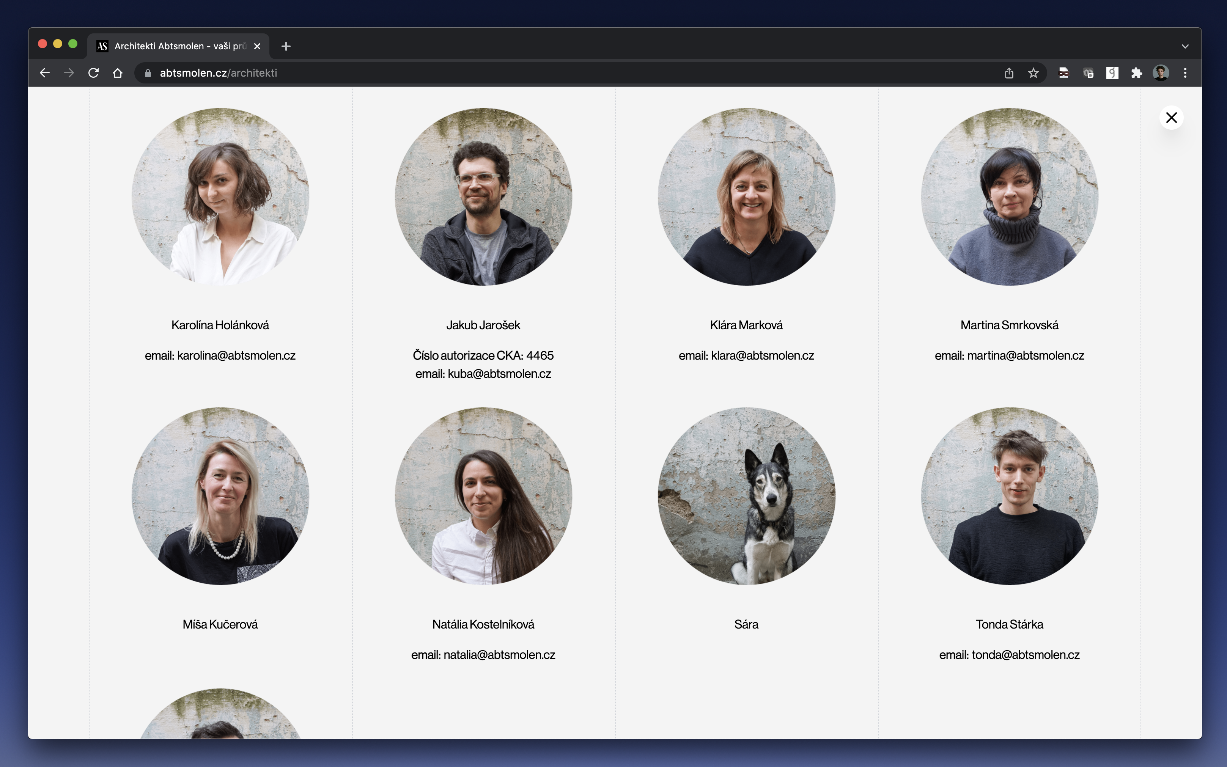Image resolution: width=1227 pixels, height=767 pixels.
Task: Click Karolína Holánková's portrait photo
Action: [x=220, y=197]
